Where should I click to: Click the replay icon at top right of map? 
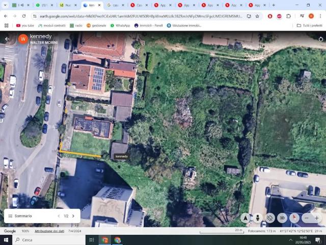click(x=321, y=39)
